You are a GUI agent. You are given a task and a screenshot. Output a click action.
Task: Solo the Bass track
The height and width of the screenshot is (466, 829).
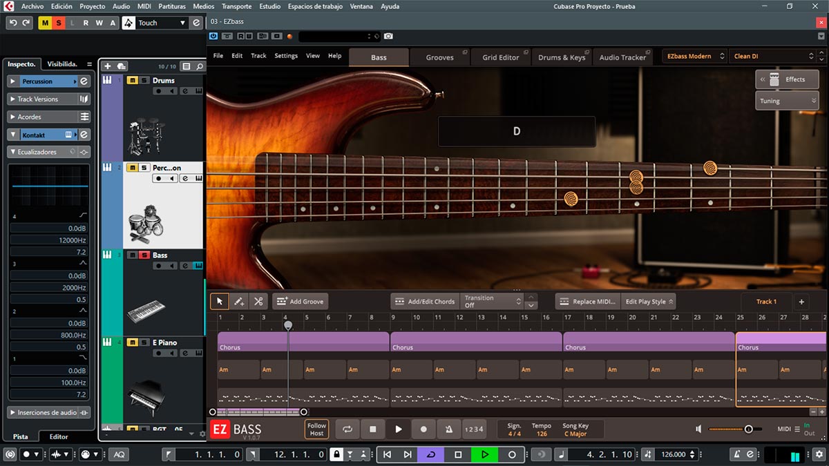point(144,255)
